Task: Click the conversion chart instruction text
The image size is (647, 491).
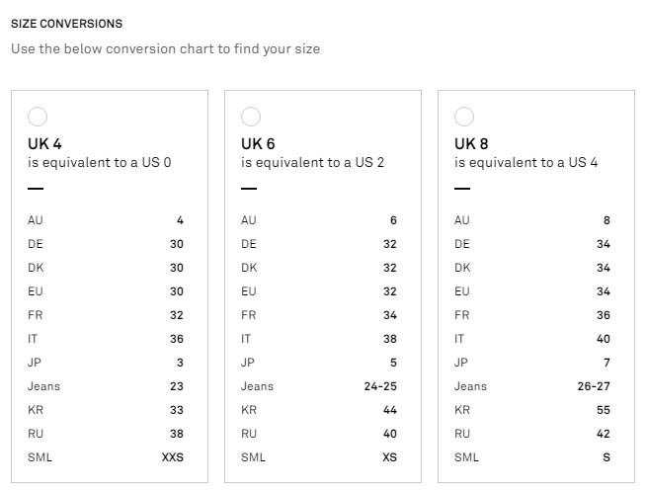Action: 165,48
